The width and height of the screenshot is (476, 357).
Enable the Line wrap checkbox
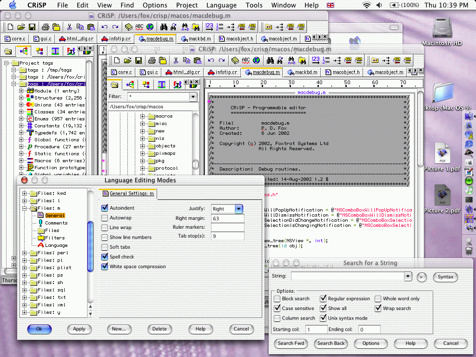(105, 227)
